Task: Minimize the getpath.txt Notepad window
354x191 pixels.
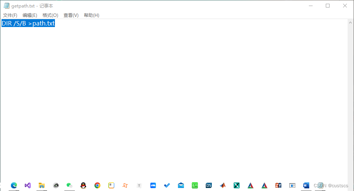Action: pyautogui.click(x=311, y=6)
